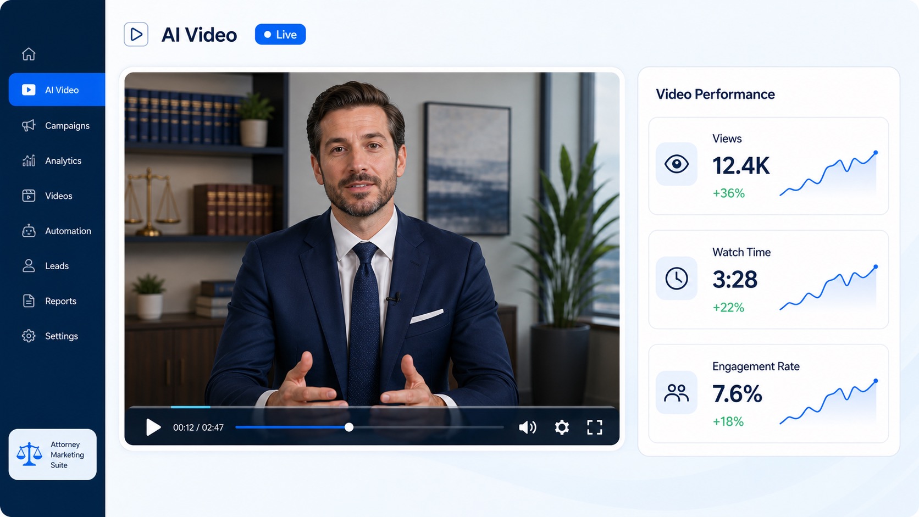Mute the video with speaker icon
Screen dimensions: 919x517
tap(528, 427)
